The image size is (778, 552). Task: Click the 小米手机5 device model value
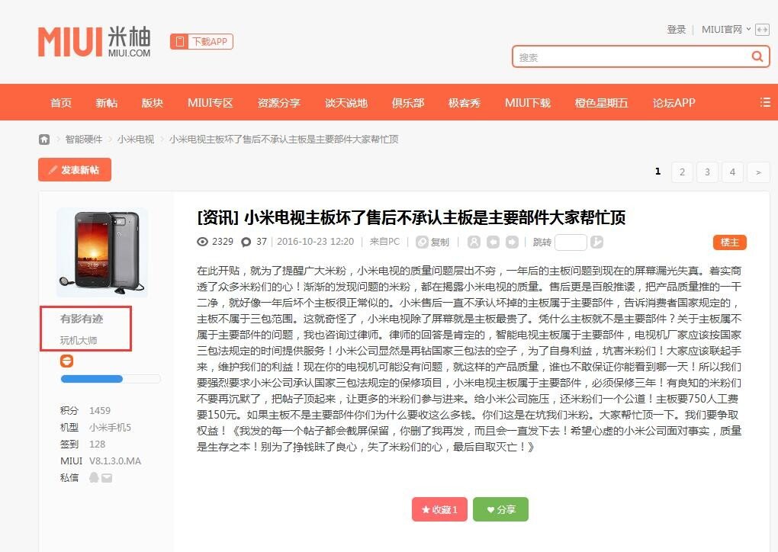click(110, 427)
